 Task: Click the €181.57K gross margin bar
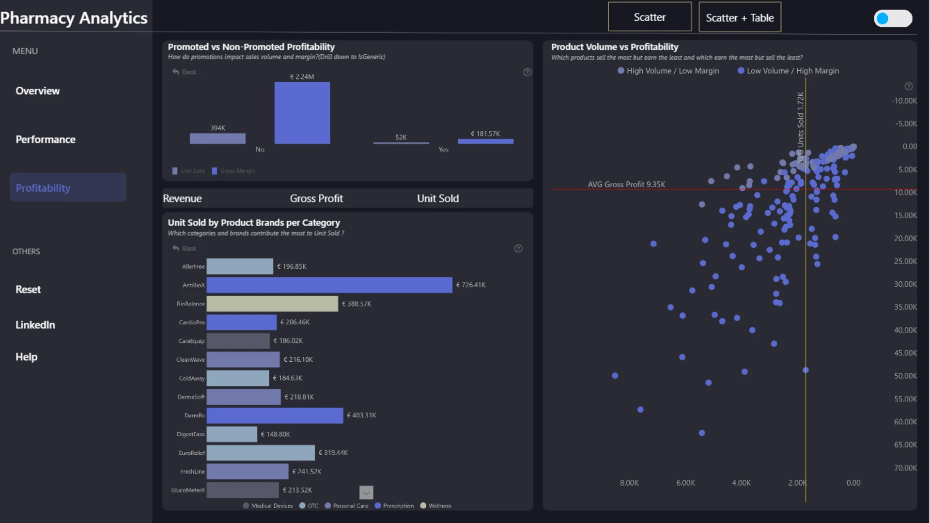click(486, 141)
